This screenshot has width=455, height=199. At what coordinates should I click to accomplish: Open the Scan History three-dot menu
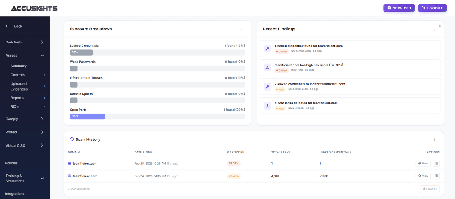coord(435,139)
